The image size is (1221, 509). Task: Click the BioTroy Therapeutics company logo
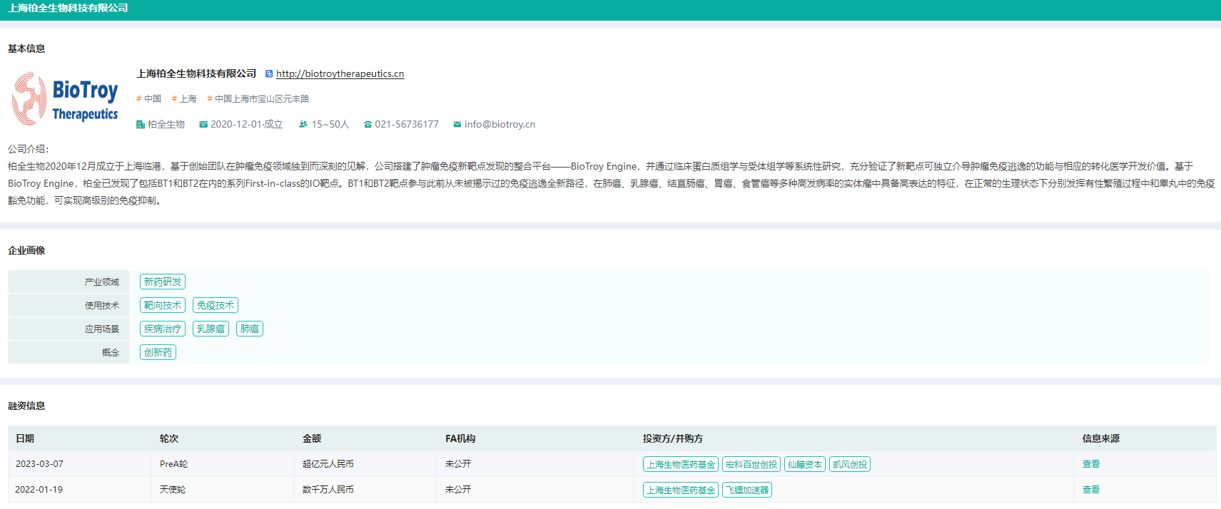[66, 99]
